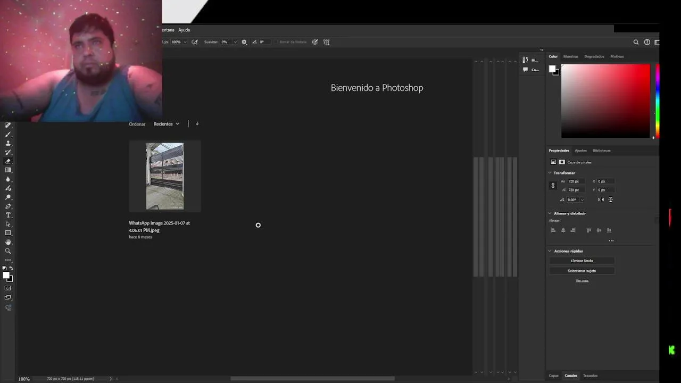Viewport: 681px width, 383px height.
Task: Change the screen mode
Action: pyautogui.click(x=8, y=298)
